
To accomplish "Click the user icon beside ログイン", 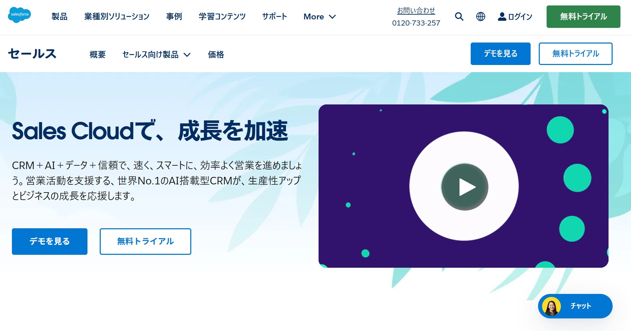I will 502,16.
